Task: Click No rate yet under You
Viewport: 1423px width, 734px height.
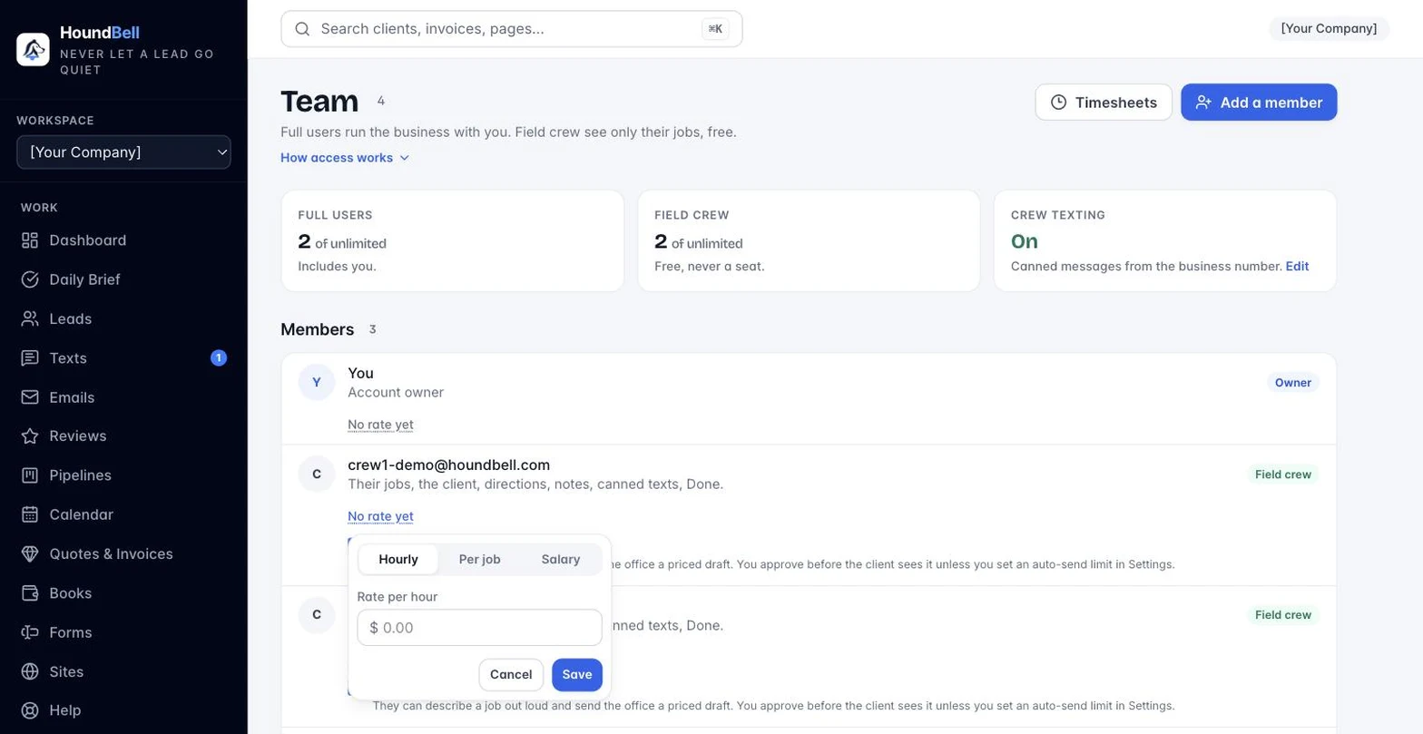Action: point(380,425)
